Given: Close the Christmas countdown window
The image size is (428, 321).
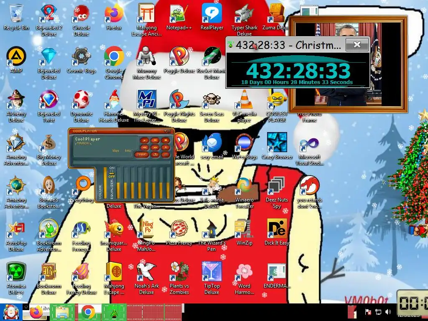Looking at the screenshot, I should pyautogui.click(x=357, y=45).
